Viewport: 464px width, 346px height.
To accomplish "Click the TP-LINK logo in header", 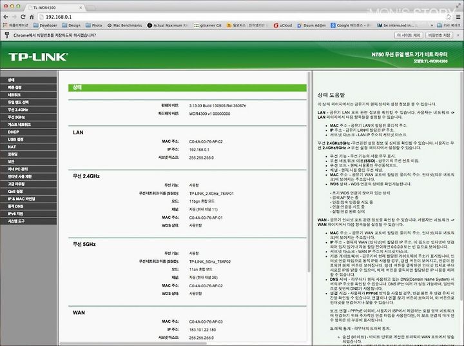I will [38, 57].
